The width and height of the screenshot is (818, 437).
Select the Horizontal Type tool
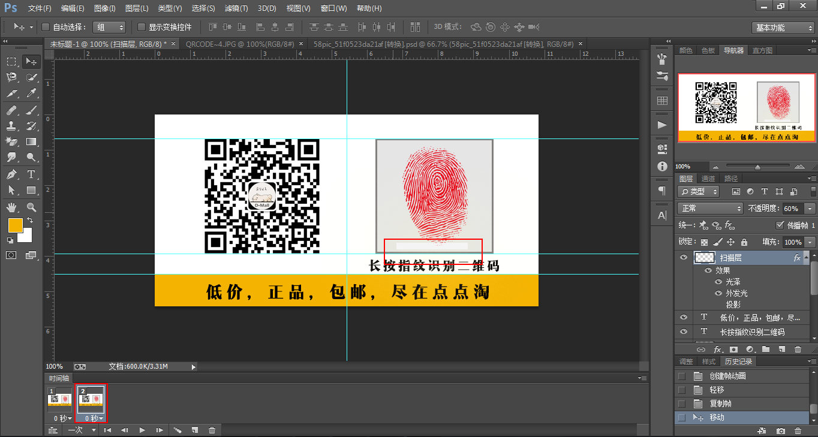[x=31, y=174]
